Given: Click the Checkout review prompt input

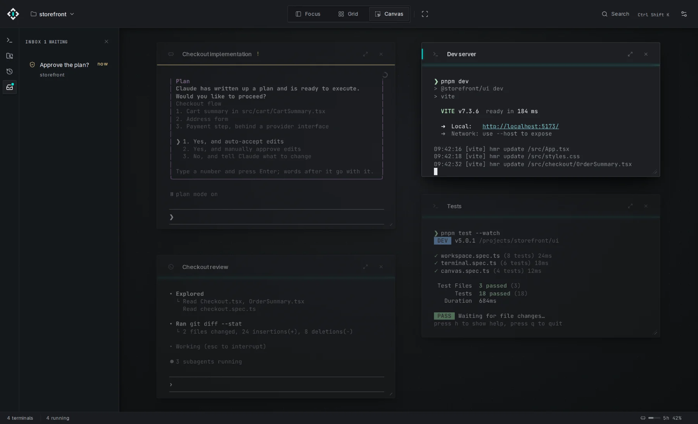Looking at the screenshot, I should click(x=276, y=384).
